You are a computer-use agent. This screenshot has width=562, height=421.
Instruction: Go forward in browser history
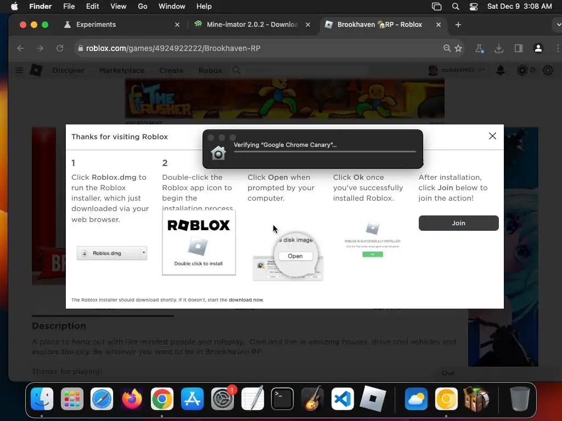[40, 48]
